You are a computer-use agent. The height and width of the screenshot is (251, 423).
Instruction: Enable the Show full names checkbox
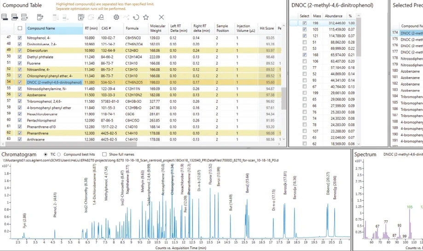[104, 154]
